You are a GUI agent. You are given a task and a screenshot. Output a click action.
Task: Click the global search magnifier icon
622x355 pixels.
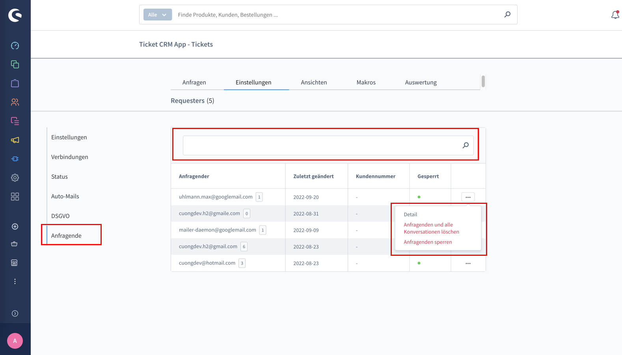coord(507,15)
